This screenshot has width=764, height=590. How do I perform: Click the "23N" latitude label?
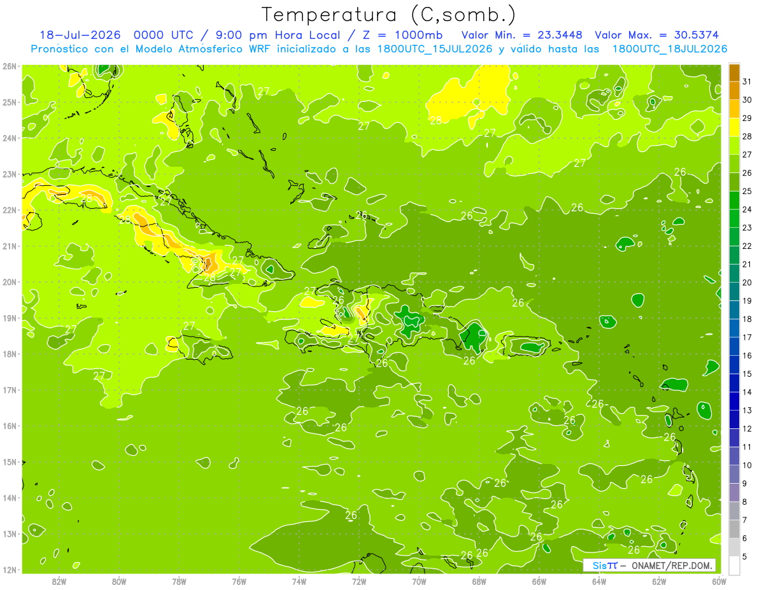coord(10,174)
